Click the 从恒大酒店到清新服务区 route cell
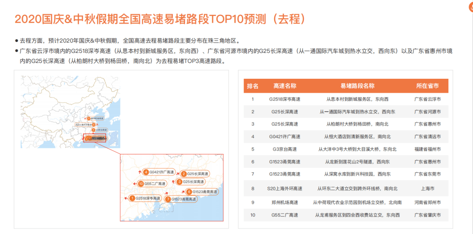This screenshot has width=473, height=234. coord(357,136)
